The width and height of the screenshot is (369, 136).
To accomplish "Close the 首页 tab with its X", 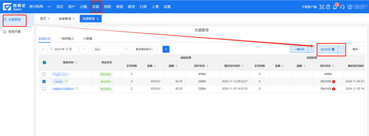I will 49,19.
